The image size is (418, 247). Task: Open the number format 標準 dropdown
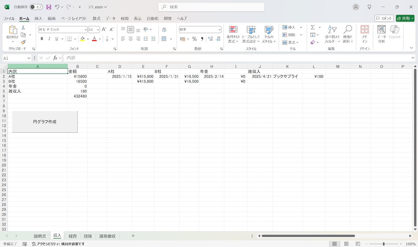click(220, 30)
